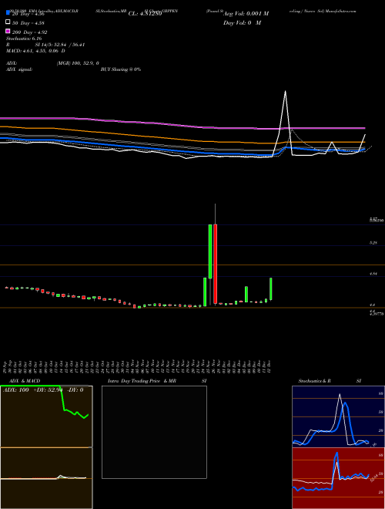Select the '20 Day = 4.56' legend text
385x509 pixels.
28,14
